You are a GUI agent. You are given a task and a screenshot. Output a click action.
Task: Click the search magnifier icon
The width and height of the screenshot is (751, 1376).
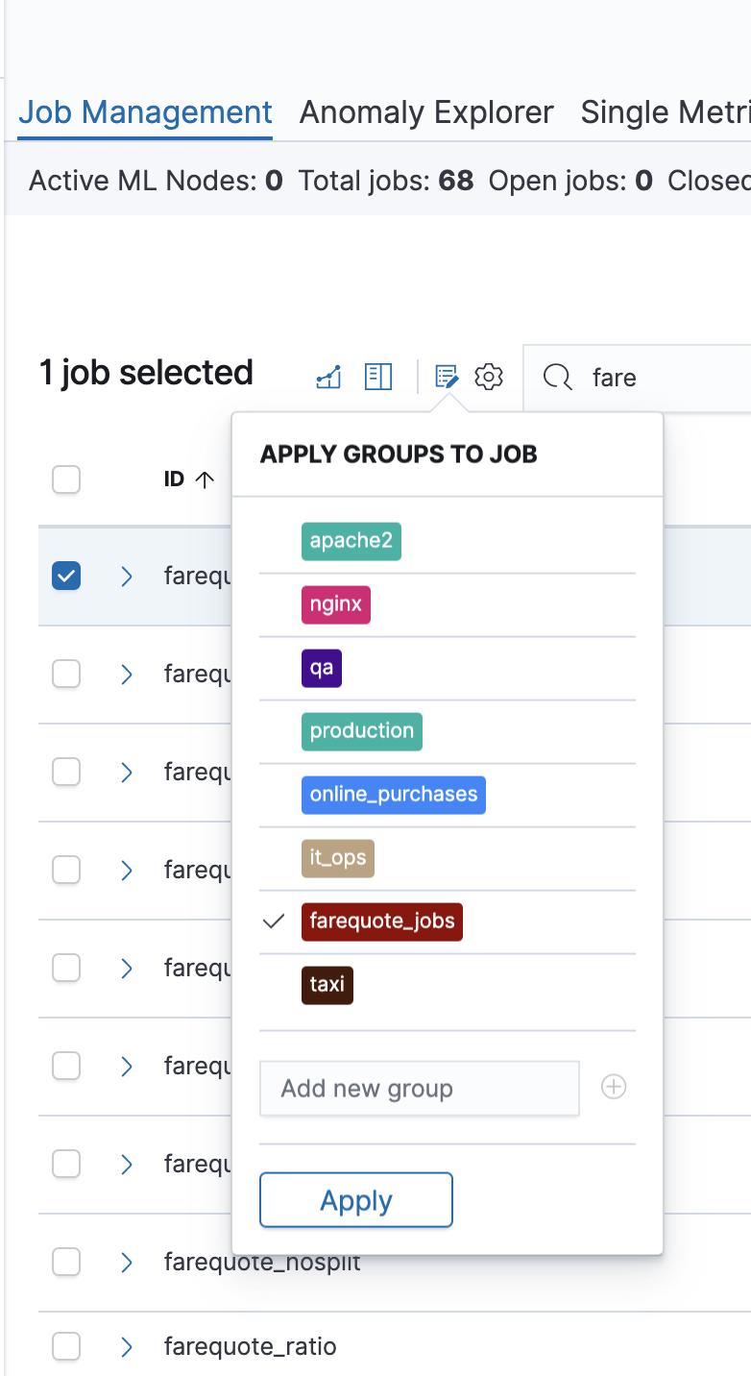tap(558, 377)
